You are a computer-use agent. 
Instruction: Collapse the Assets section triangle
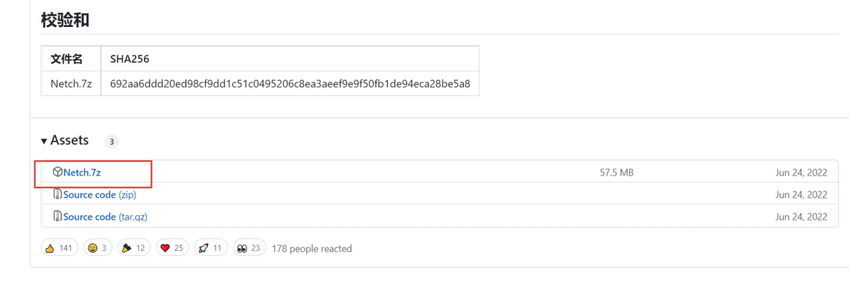[44, 141]
